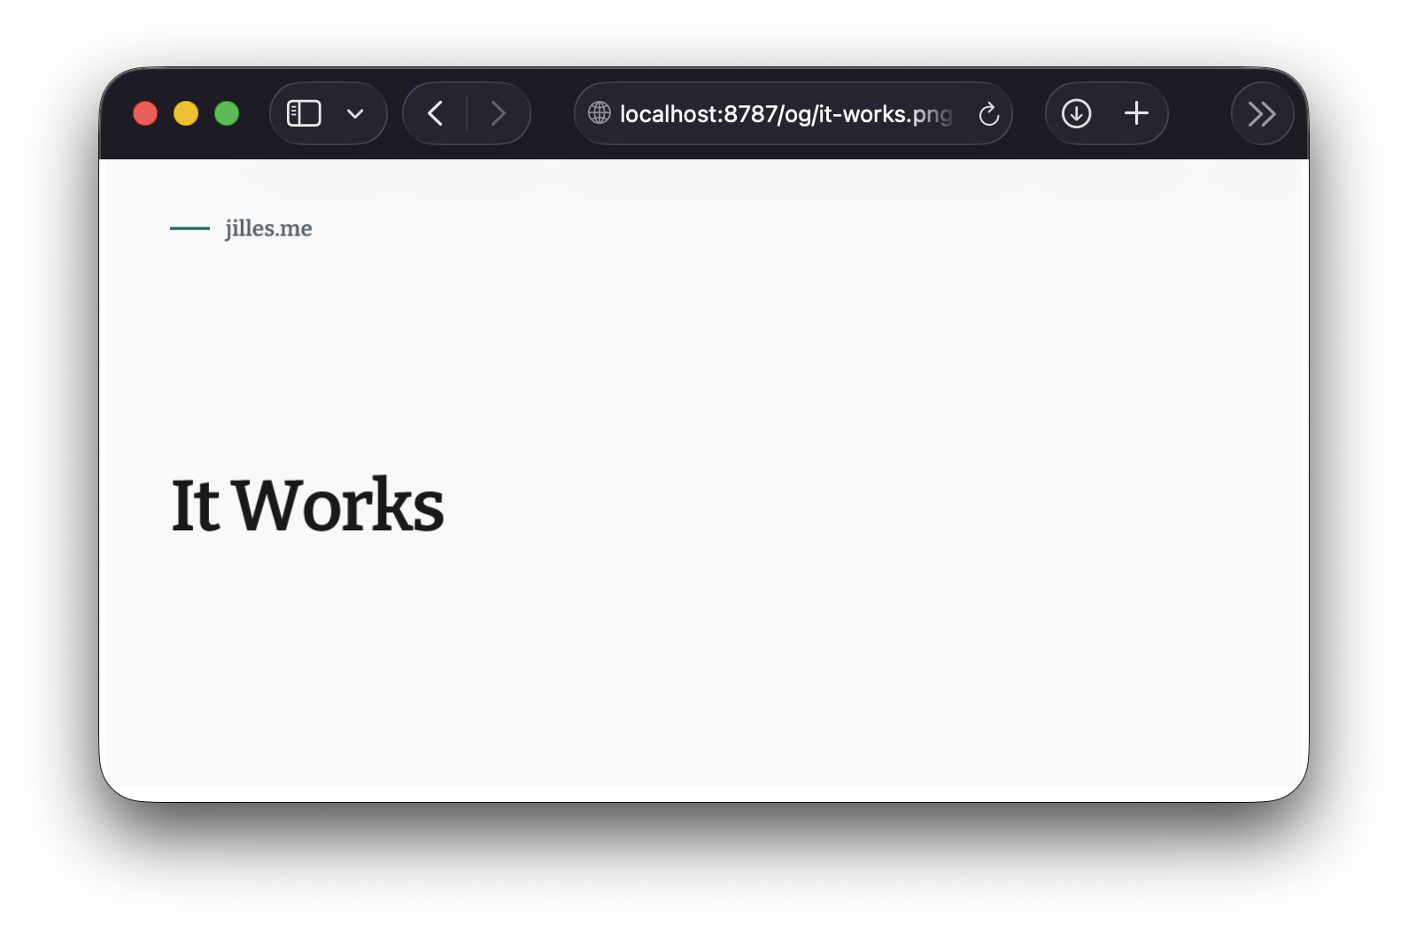The height and width of the screenshot is (933, 1408).
Task: Toggle the Safari sidebar panel icon
Action: [304, 113]
